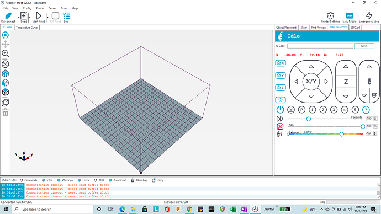Image resolution: width=381 pixels, height=214 pixels.
Task: Click the park position P button
Action: click(301, 110)
